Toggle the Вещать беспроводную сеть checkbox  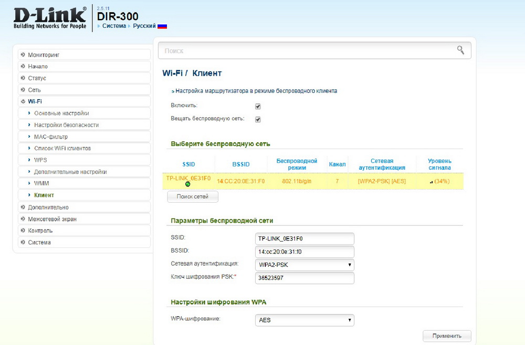coord(258,119)
